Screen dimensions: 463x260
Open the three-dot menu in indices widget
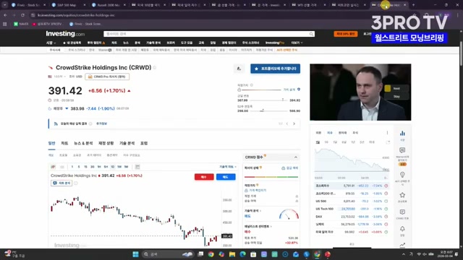click(x=387, y=133)
